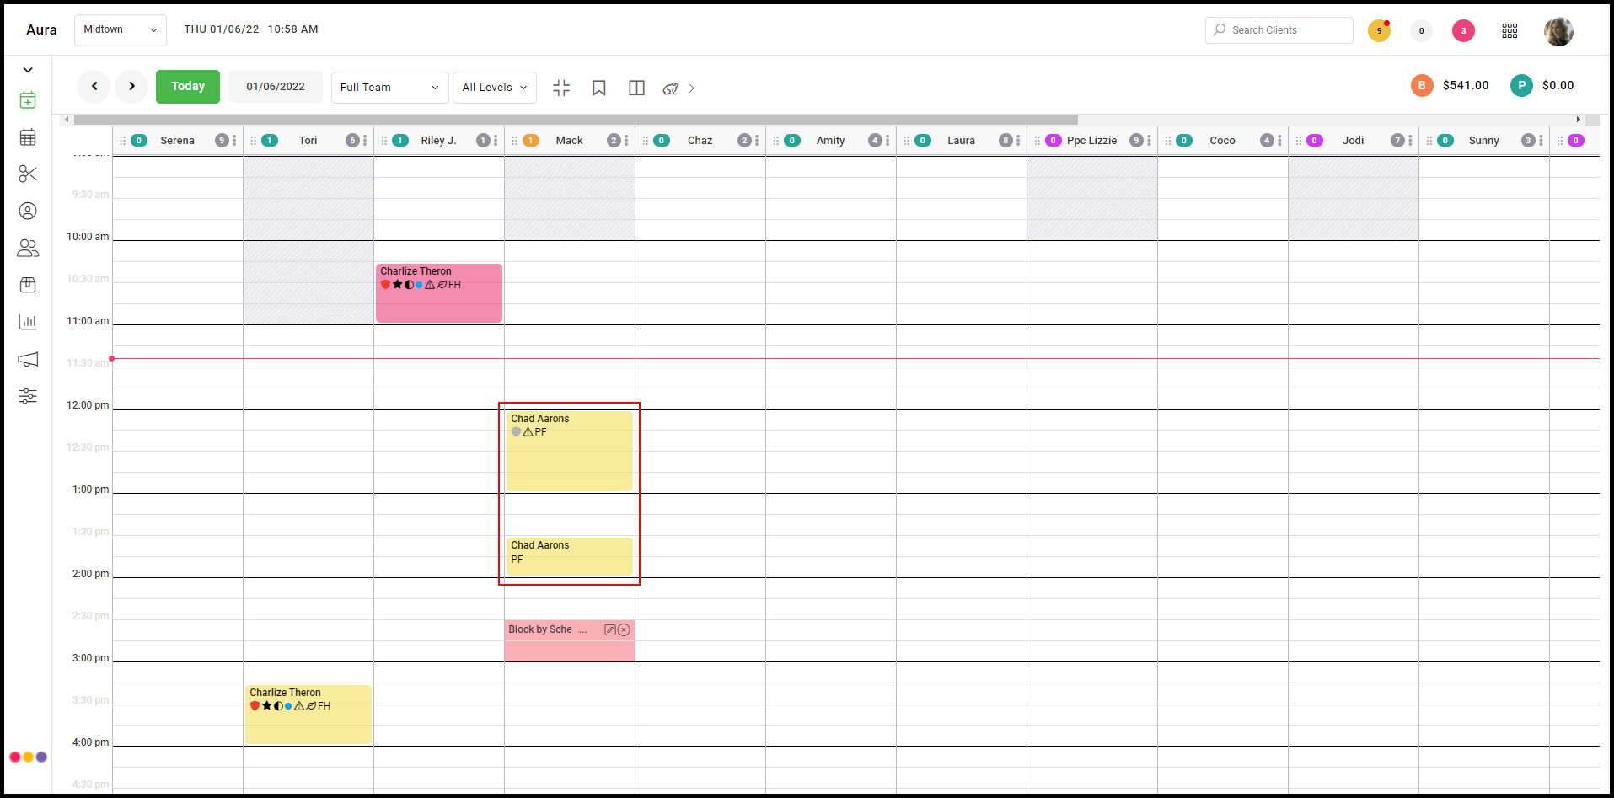
Task: Click the compress view icon
Action: (561, 88)
